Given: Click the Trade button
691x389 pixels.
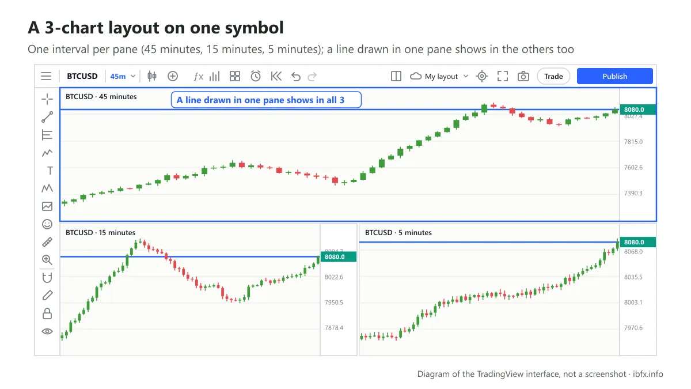Looking at the screenshot, I should point(553,76).
